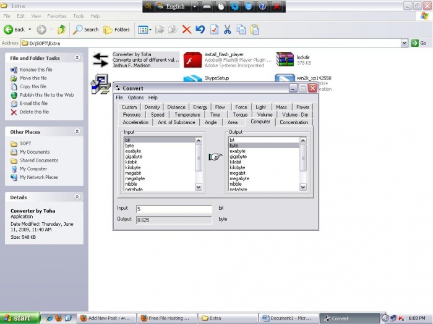
Task: Click the Undo arrow in Explorer toolbar
Action: 200,29
